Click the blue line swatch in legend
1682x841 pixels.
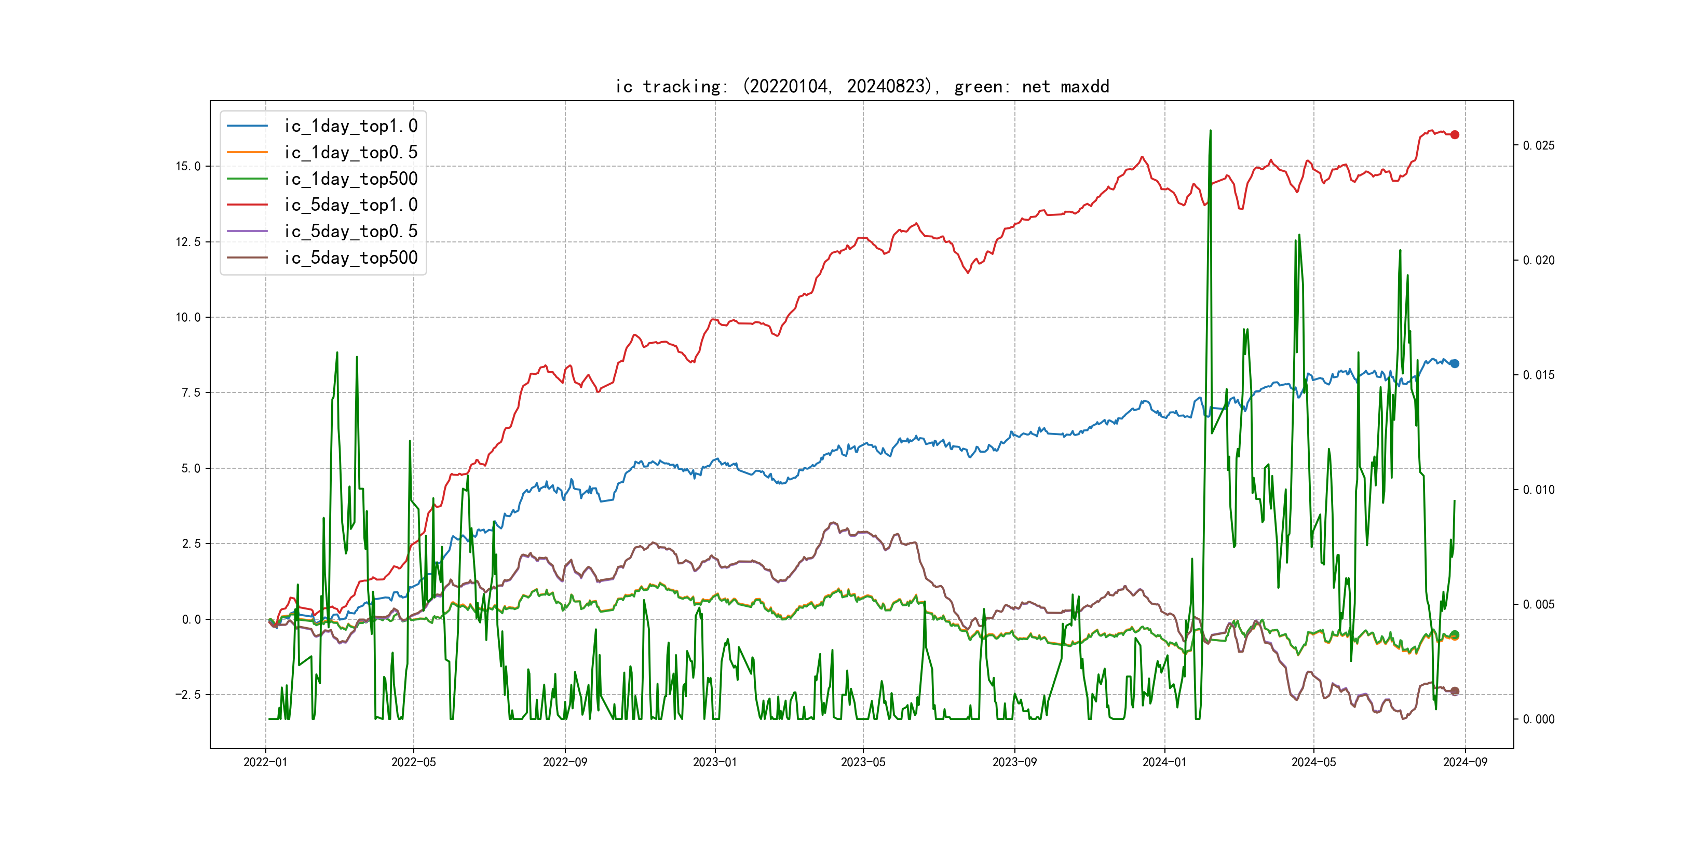[x=248, y=126]
